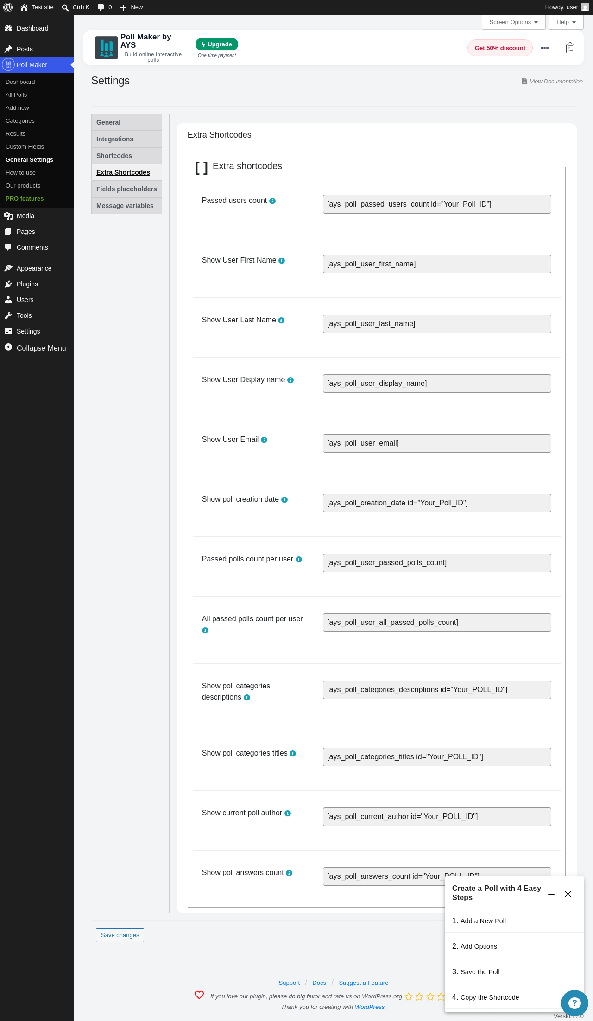Click info icon beside categories descriptions
Screen dimensions: 593x1021
pyautogui.click(x=247, y=698)
